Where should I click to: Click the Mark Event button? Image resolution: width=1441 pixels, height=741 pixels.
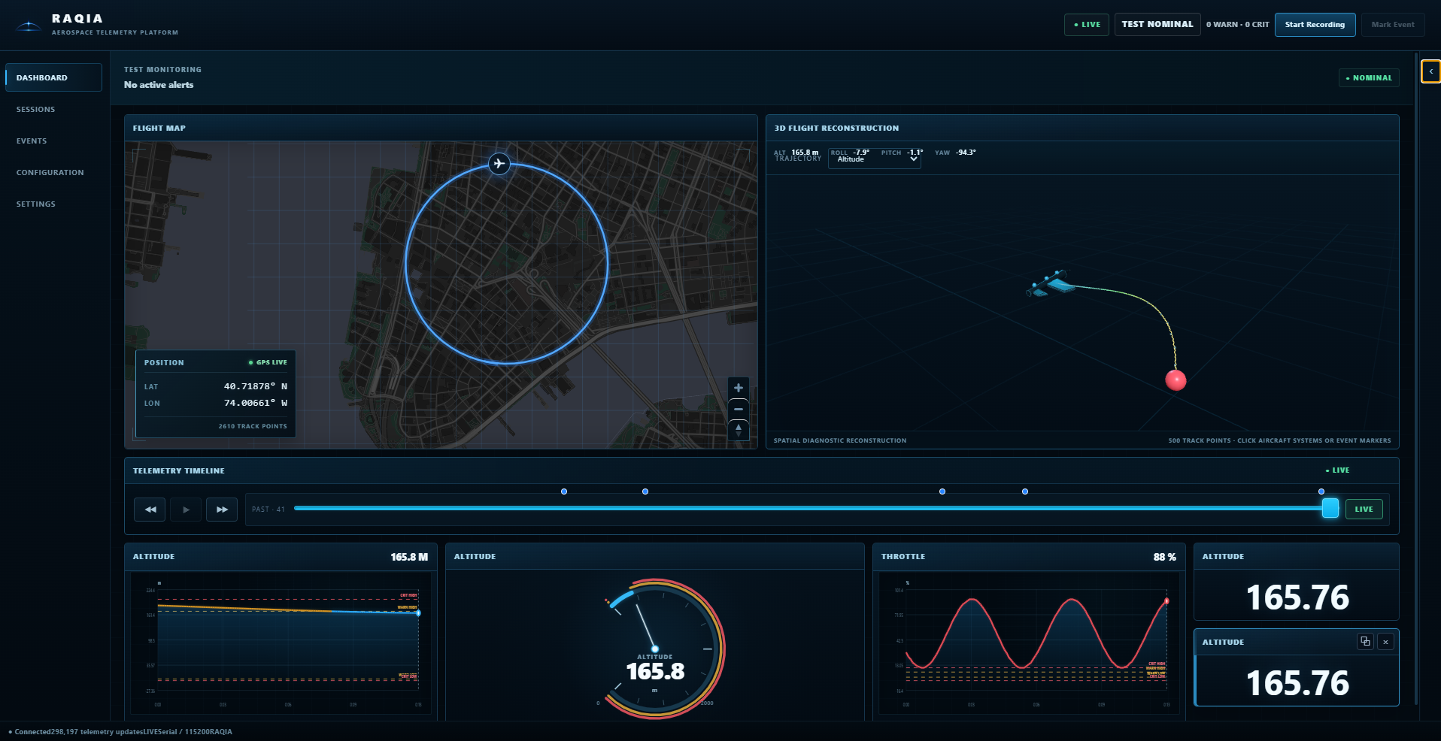pyautogui.click(x=1393, y=25)
